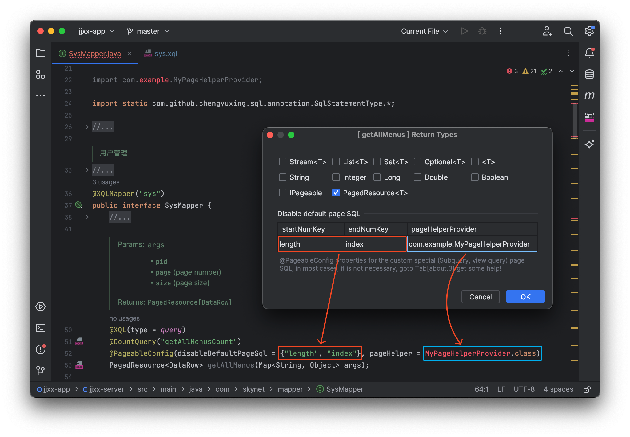
Task: Open IDE settings gear
Action: [589, 31]
